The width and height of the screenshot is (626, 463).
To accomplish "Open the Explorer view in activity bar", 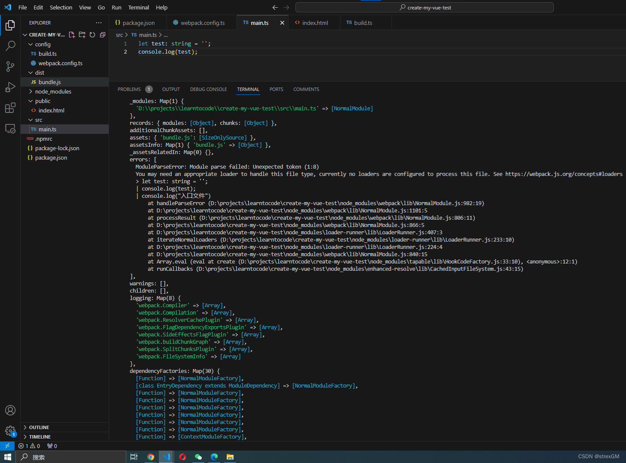I will tap(10, 26).
